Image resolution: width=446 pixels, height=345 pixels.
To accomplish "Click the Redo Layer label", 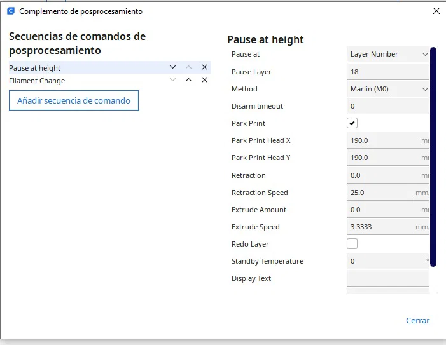I will [x=250, y=244].
